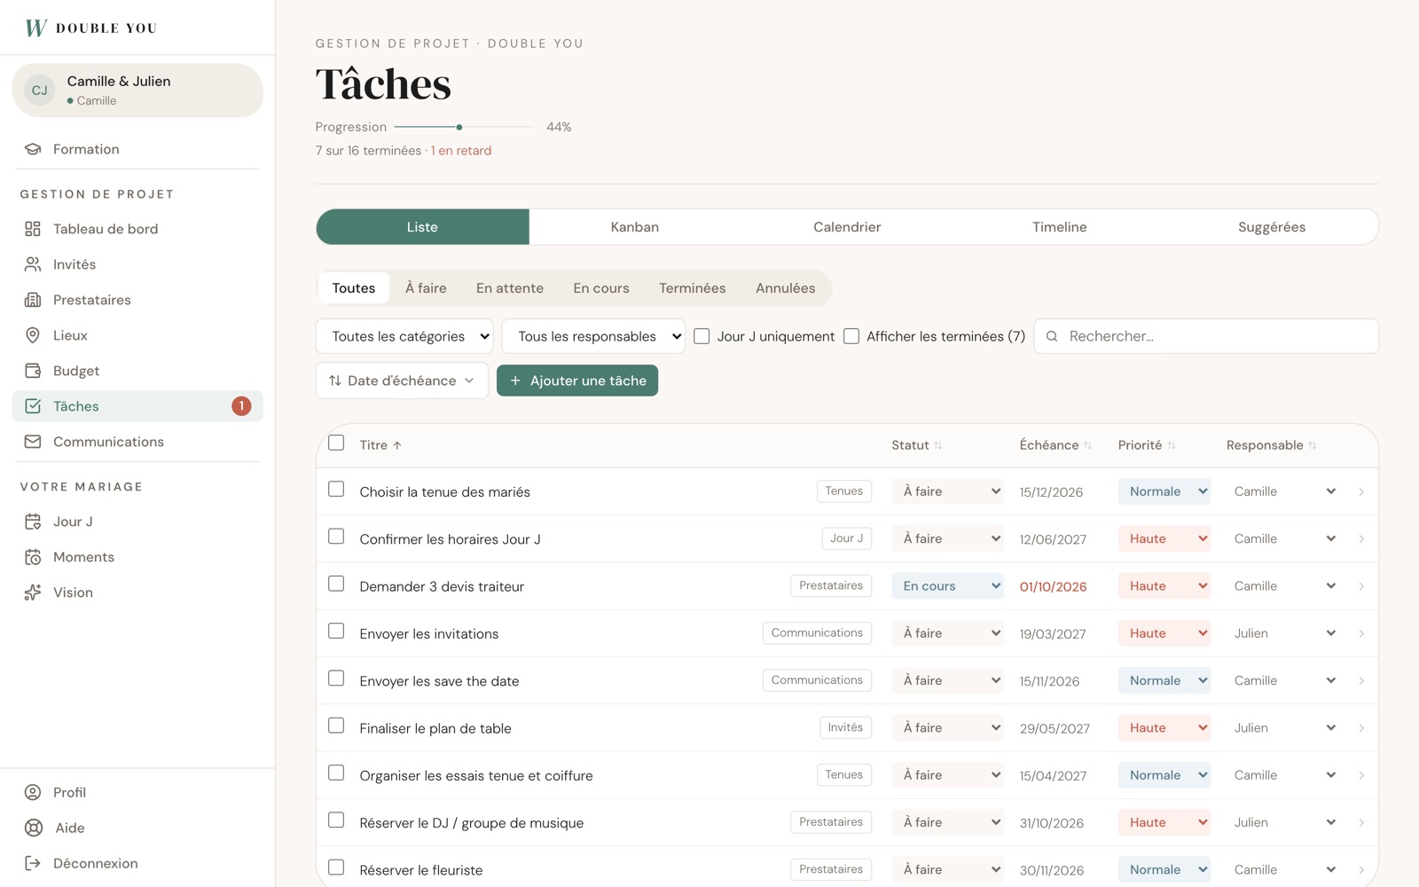The width and height of the screenshot is (1419, 887).
Task: Switch to the Calendrier view tab
Action: 847,227
